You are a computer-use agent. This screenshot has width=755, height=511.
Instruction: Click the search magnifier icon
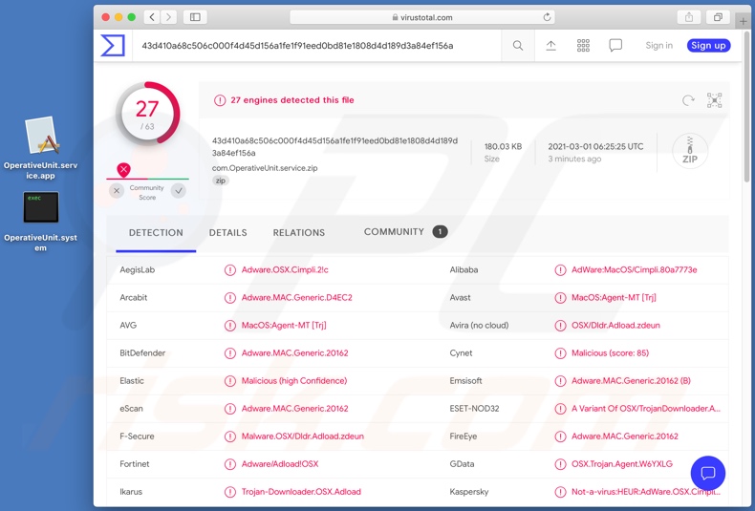pyautogui.click(x=518, y=45)
